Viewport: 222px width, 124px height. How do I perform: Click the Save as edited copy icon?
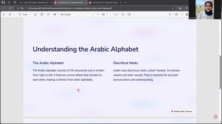point(187,14)
